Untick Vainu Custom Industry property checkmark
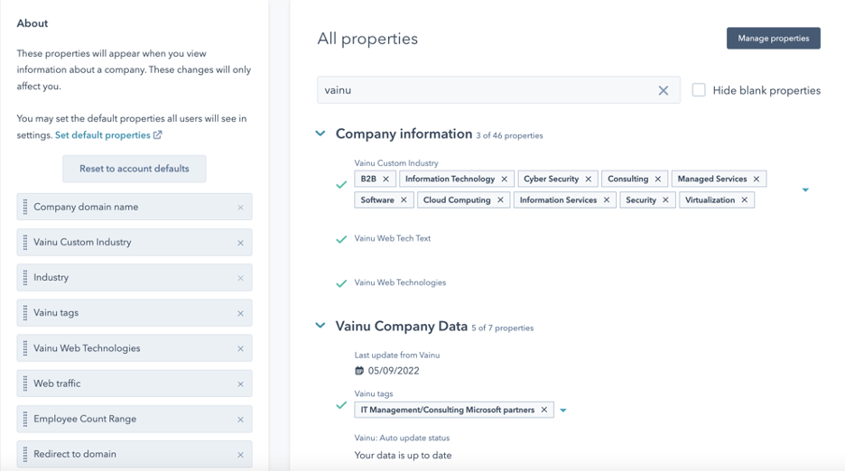The width and height of the screenshot is (845, 471). [341, 185]
